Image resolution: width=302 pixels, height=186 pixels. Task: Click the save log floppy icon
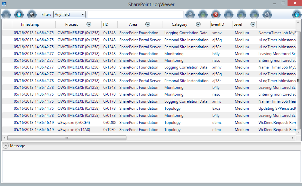(x=32, y=14)
